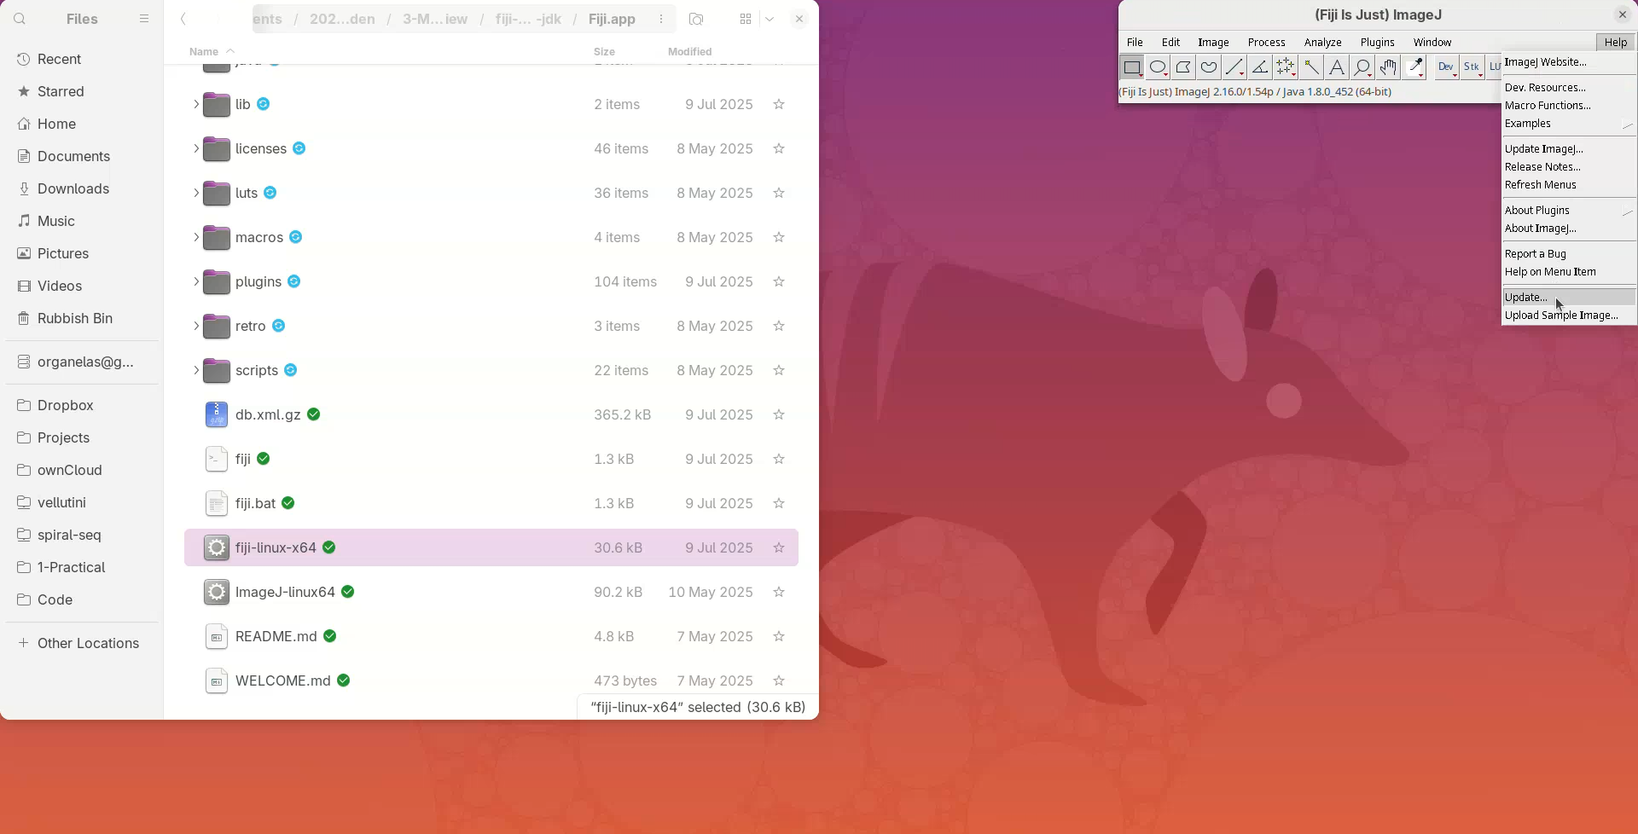The image size is (1638, 834).
Task: Star the fiji-linux-x64 file
Action: pos(778,547)
